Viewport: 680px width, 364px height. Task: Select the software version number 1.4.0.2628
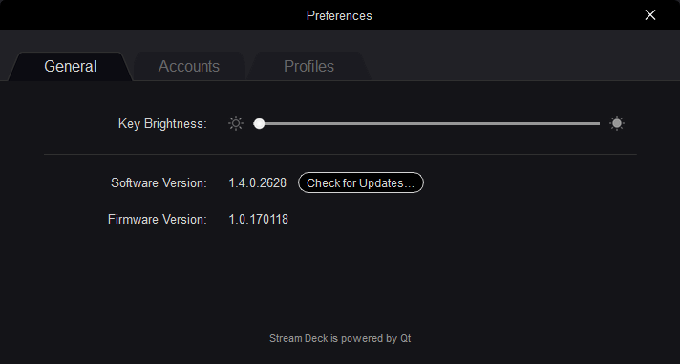(258, 182)
